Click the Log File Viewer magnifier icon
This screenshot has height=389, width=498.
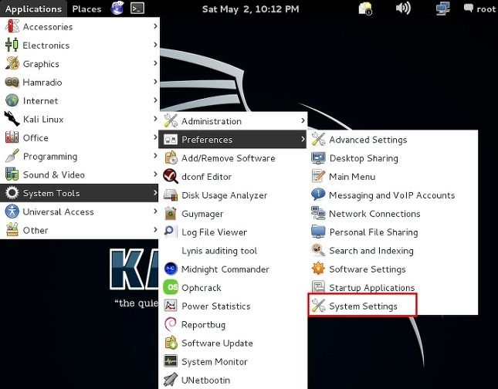(x=170, y=232)
